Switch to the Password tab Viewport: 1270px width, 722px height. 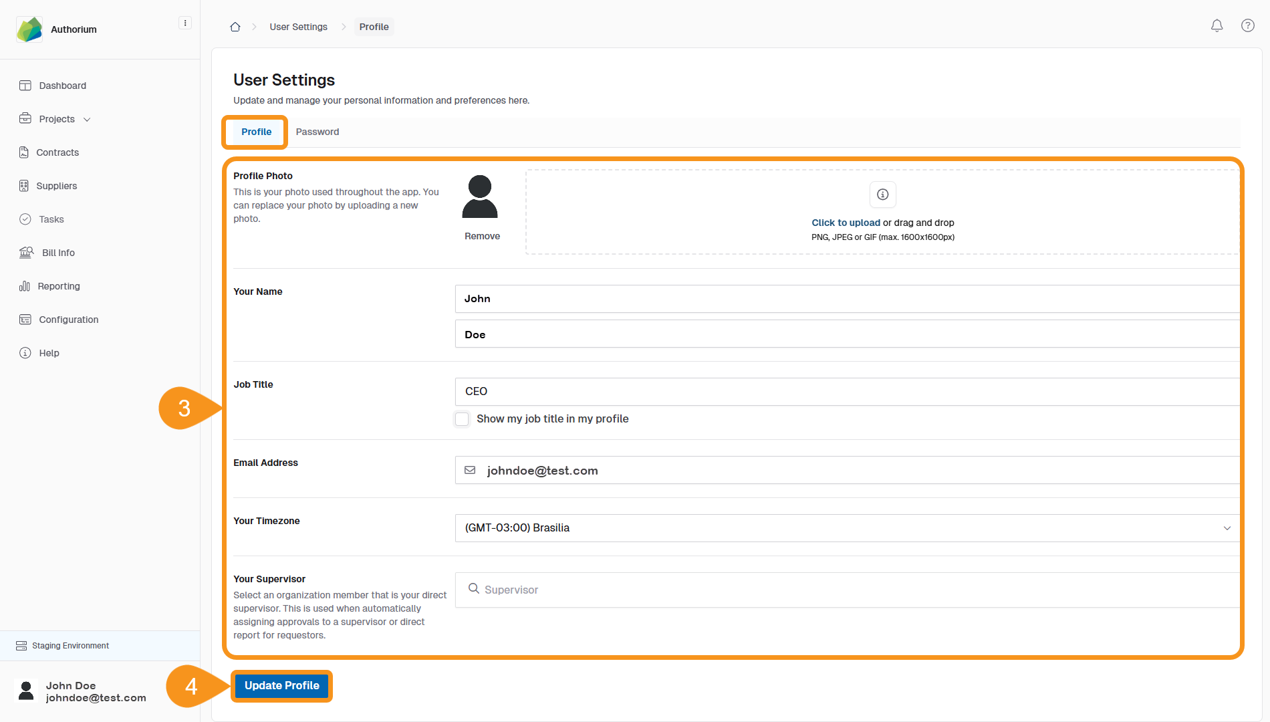pos(317,132)
